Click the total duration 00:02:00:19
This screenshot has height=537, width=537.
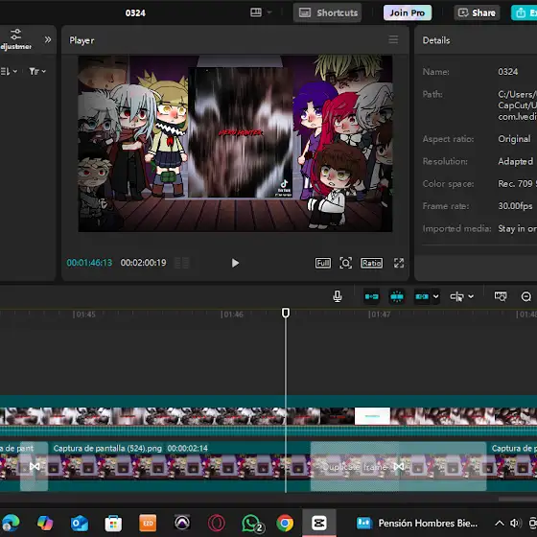click(x=143, y=263)
